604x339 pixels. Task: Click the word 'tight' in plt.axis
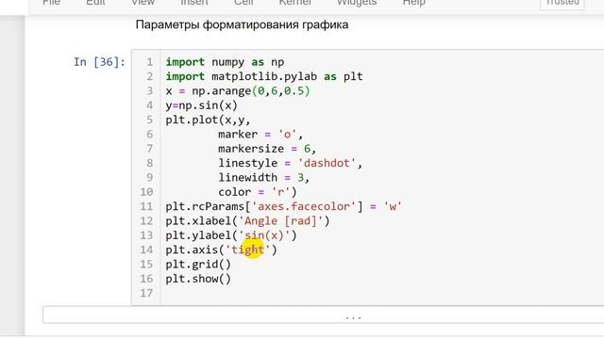247,250
